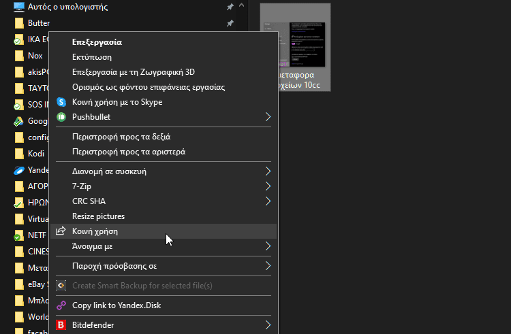
Task: Click the Μετα folder icon
Action: tap(19, 268)
